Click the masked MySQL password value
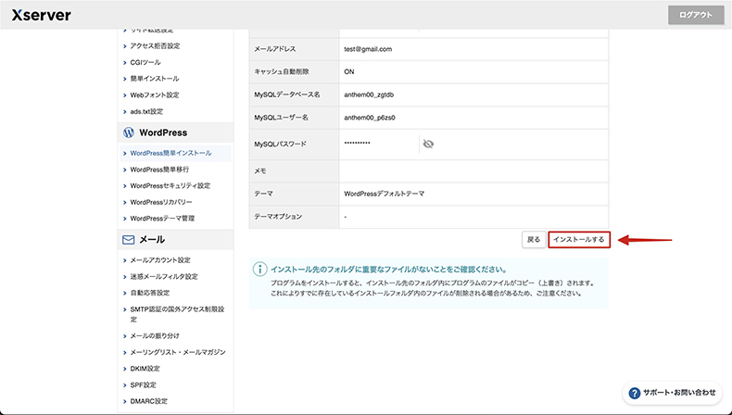Screen dimensions: 732x415 tap(357, 143)
